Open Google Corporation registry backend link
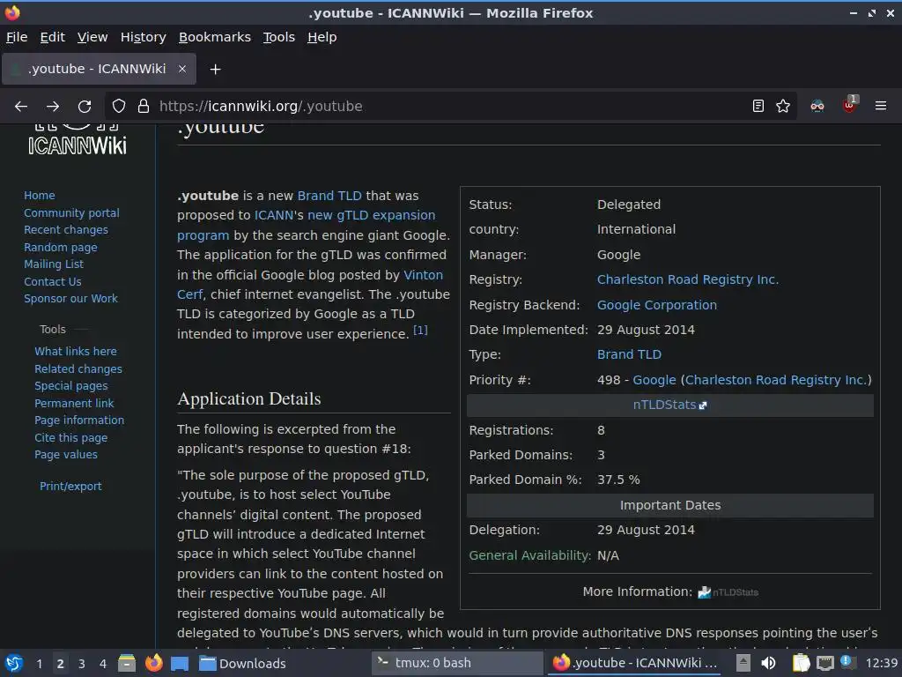The width and height of the screenshot is (902, 677). tap(657, 305)
